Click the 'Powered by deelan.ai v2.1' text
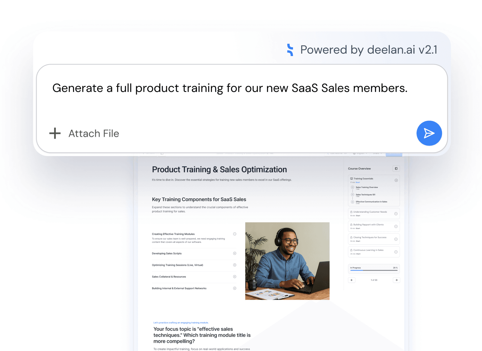 click(369, 50)
